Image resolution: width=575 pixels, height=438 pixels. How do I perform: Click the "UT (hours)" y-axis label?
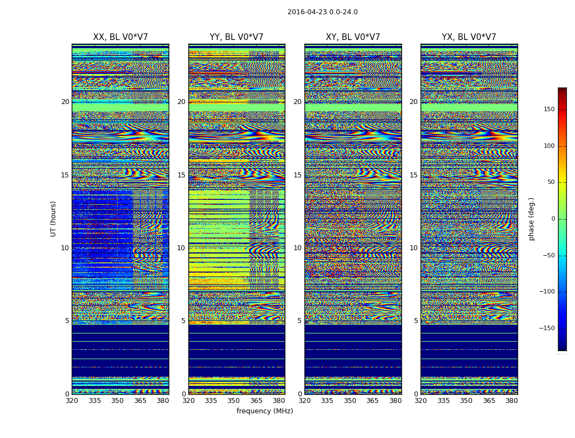pyautogui.click(x=53, y=219)
